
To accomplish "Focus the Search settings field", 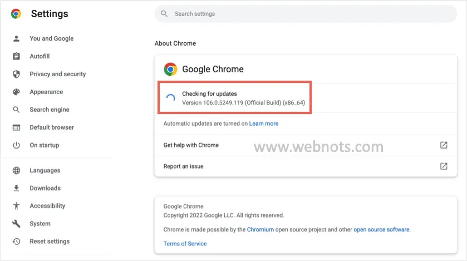I will (x=306, y=14).
